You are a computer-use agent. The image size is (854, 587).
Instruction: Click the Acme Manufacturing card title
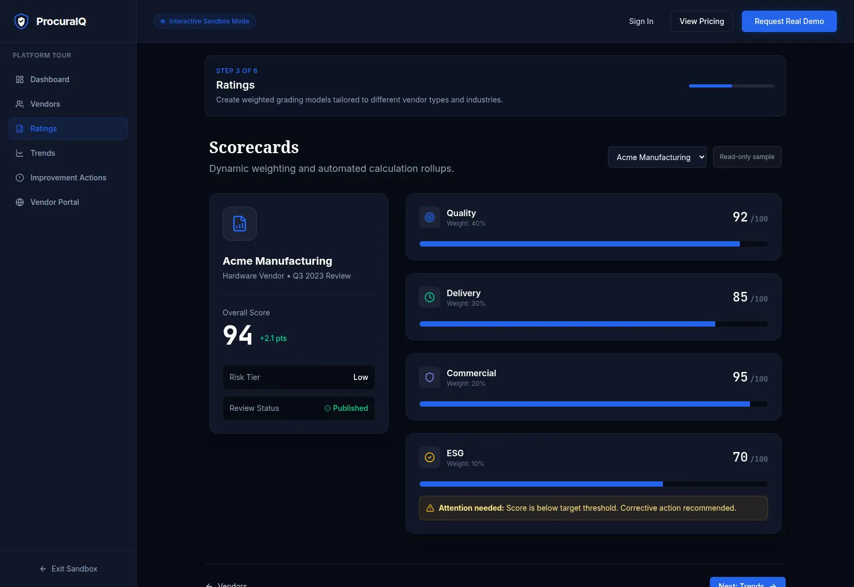tap(278, 261)
